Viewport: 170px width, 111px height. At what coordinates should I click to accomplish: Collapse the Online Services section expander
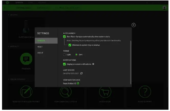tap(9, 79)
